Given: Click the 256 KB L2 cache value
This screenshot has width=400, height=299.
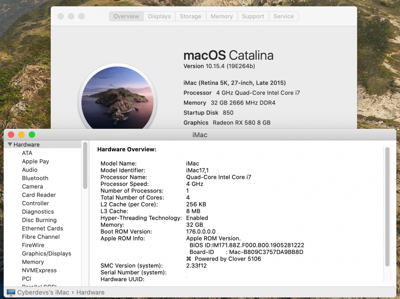Looking at the screenshot, I should click(196, 204).
